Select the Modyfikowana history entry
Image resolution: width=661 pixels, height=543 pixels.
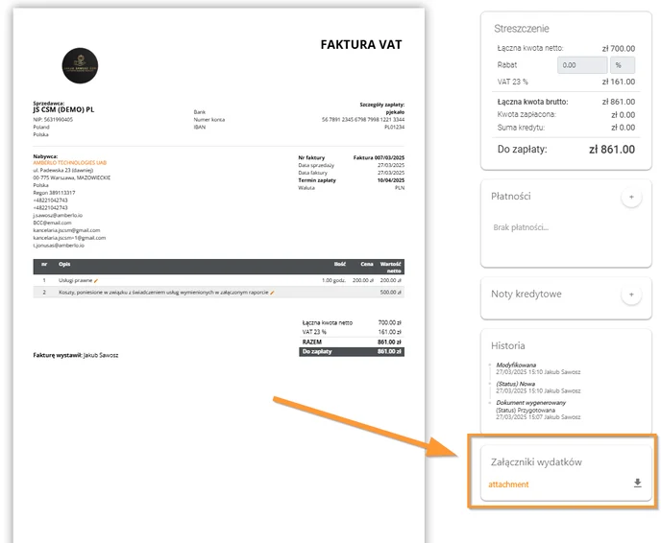point(538,368)
